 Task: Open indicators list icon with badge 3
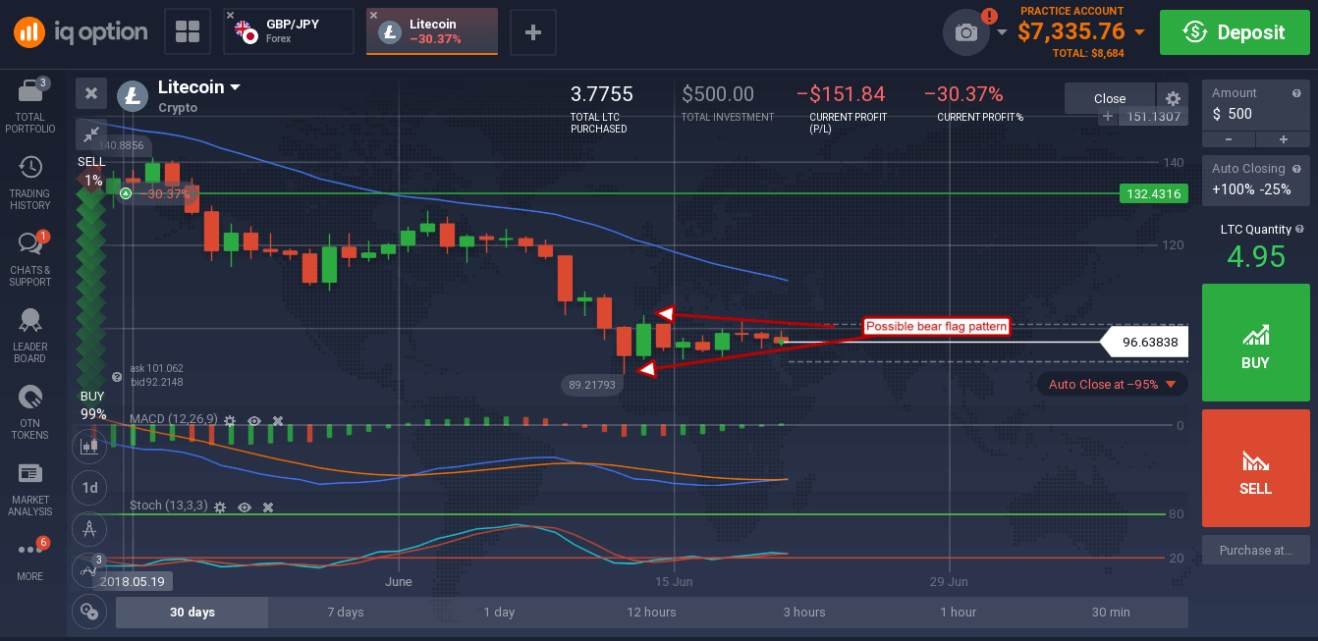[x=90, y=569]
